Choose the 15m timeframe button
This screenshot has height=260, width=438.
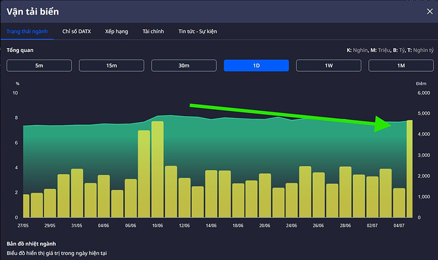point(111,66)
